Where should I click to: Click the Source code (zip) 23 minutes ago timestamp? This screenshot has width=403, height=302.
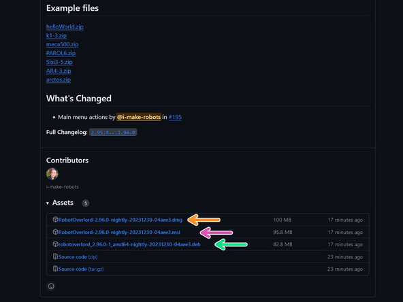345,257
